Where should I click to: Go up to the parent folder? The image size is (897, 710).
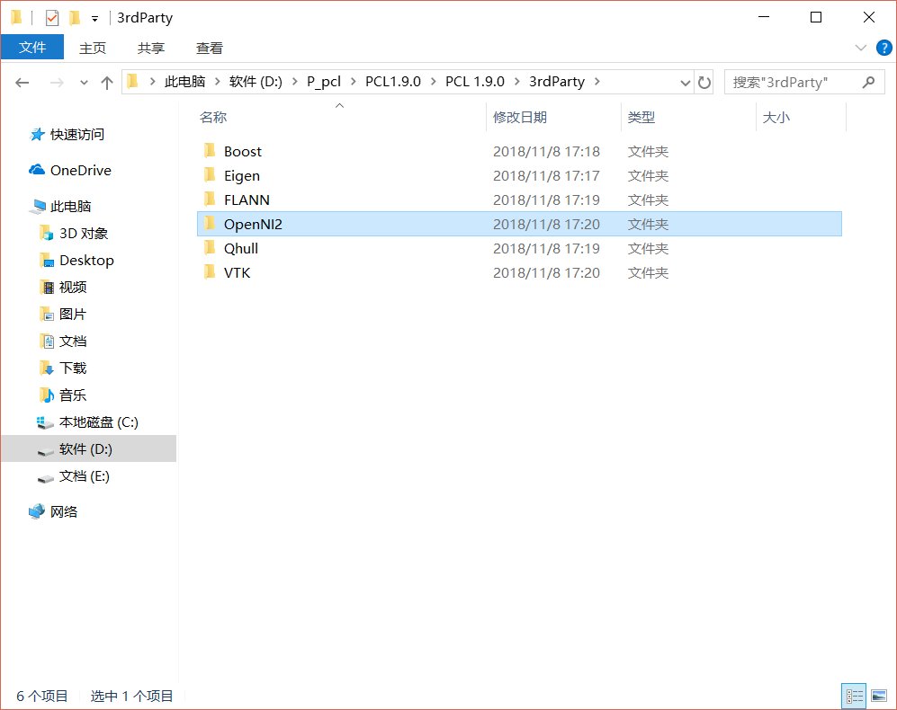pyautogui.click(x=105, y=81)
